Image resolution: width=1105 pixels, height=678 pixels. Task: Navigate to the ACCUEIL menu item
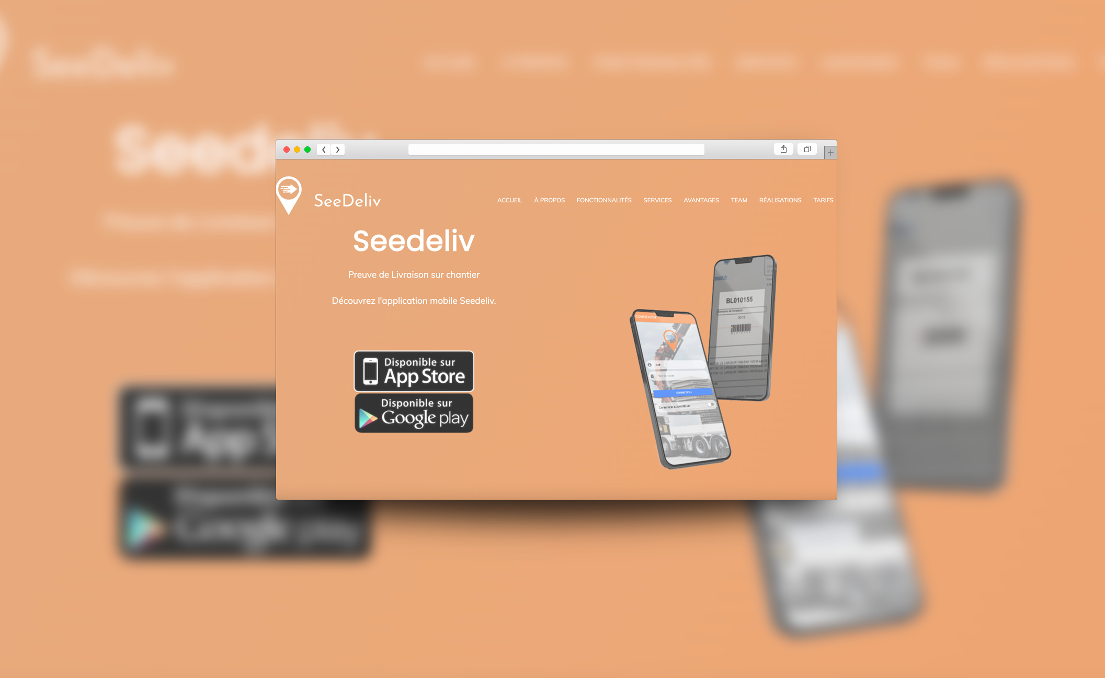(509, 200)
